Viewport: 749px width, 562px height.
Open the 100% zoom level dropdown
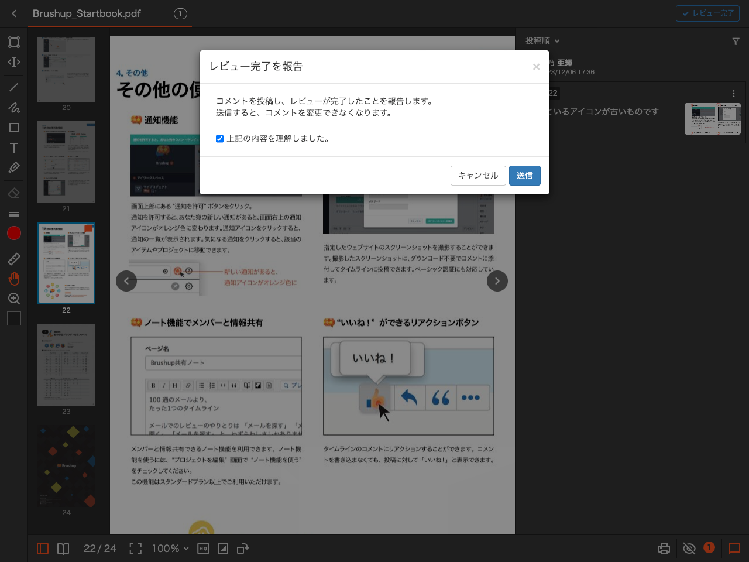click(x=170, y=549)
